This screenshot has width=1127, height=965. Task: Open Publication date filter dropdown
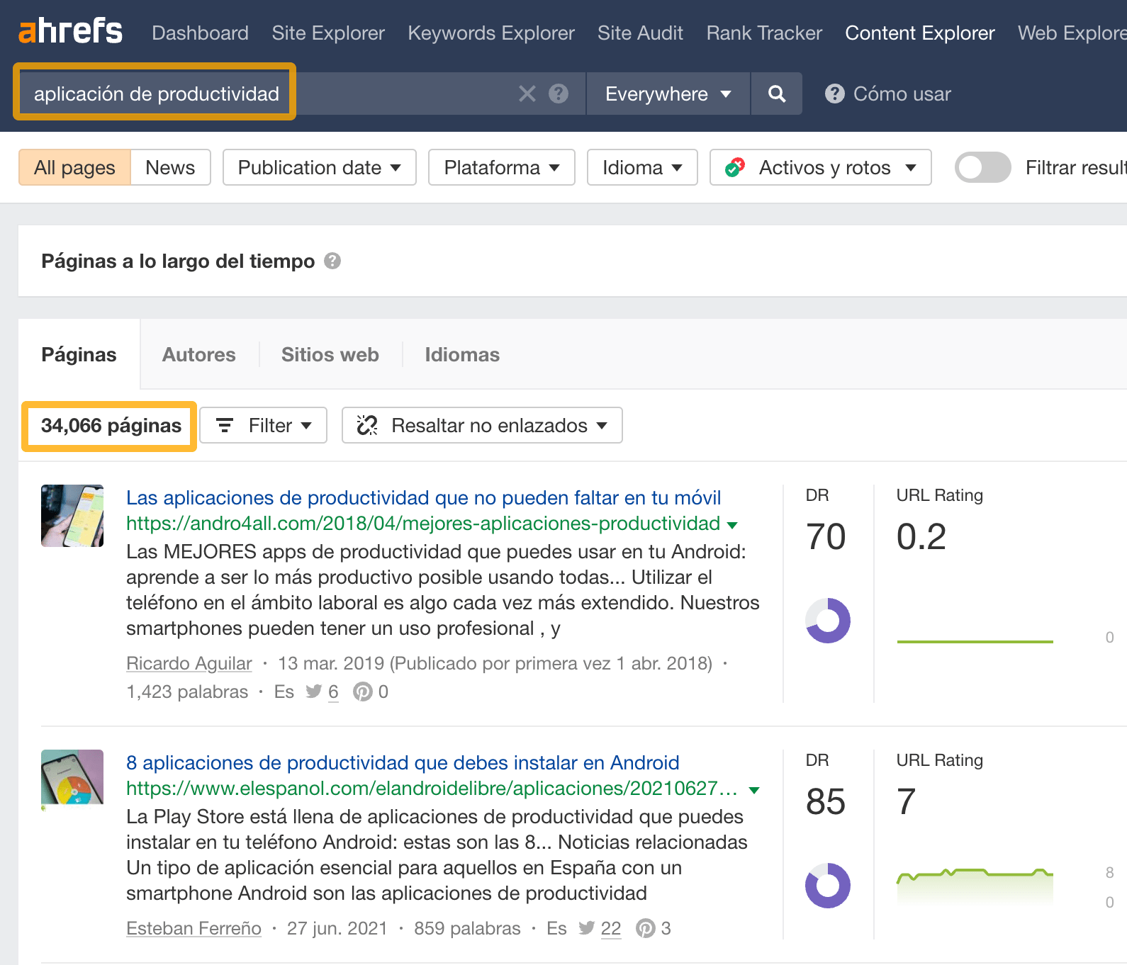320,167
